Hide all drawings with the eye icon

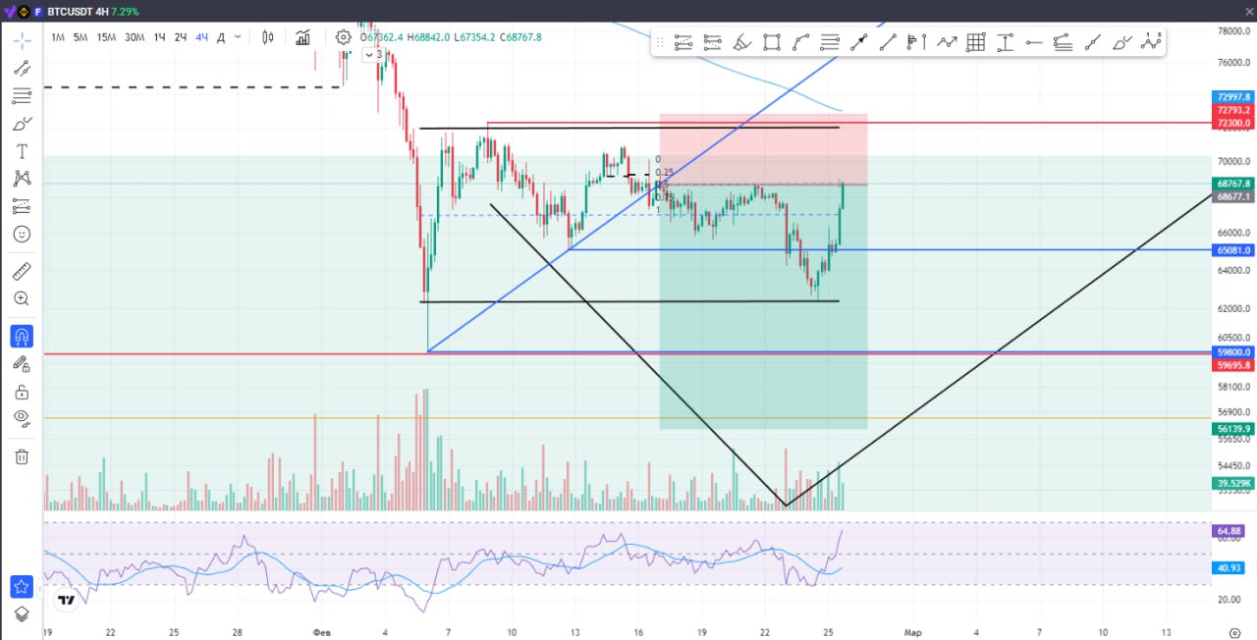coord(22,418)
